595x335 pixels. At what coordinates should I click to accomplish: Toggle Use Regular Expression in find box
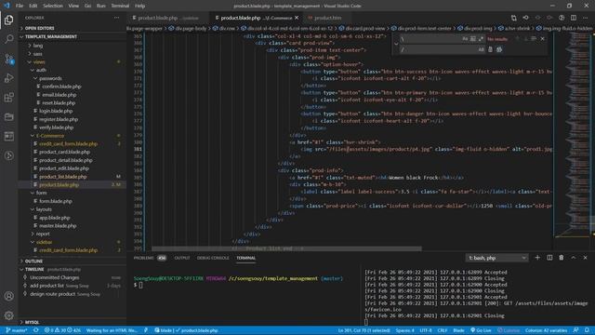481,39
